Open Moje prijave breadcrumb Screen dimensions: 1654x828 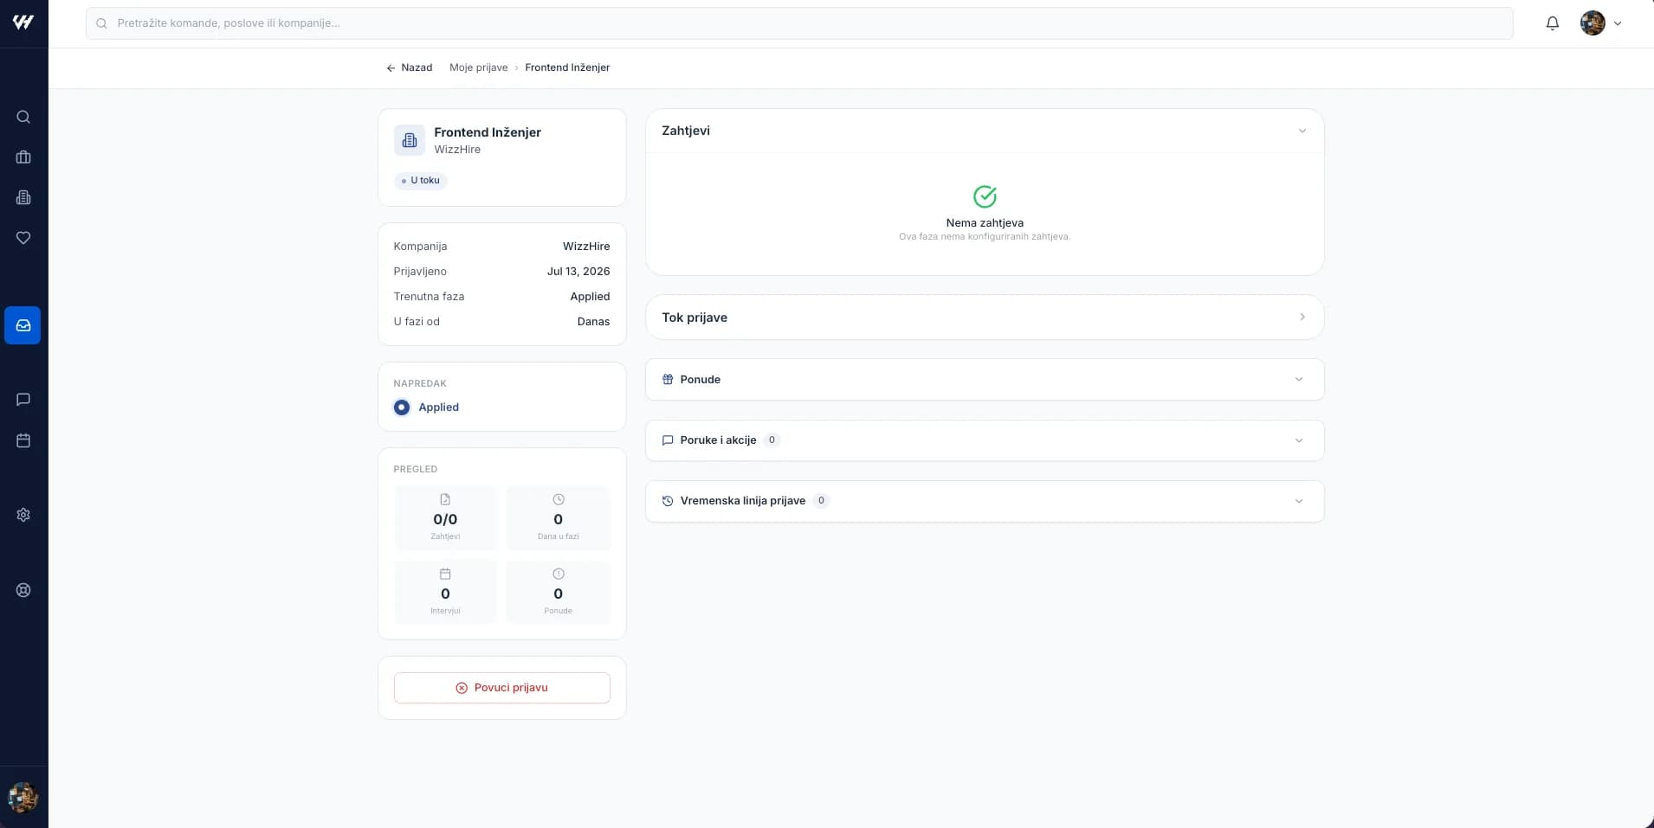click(478, 67)
